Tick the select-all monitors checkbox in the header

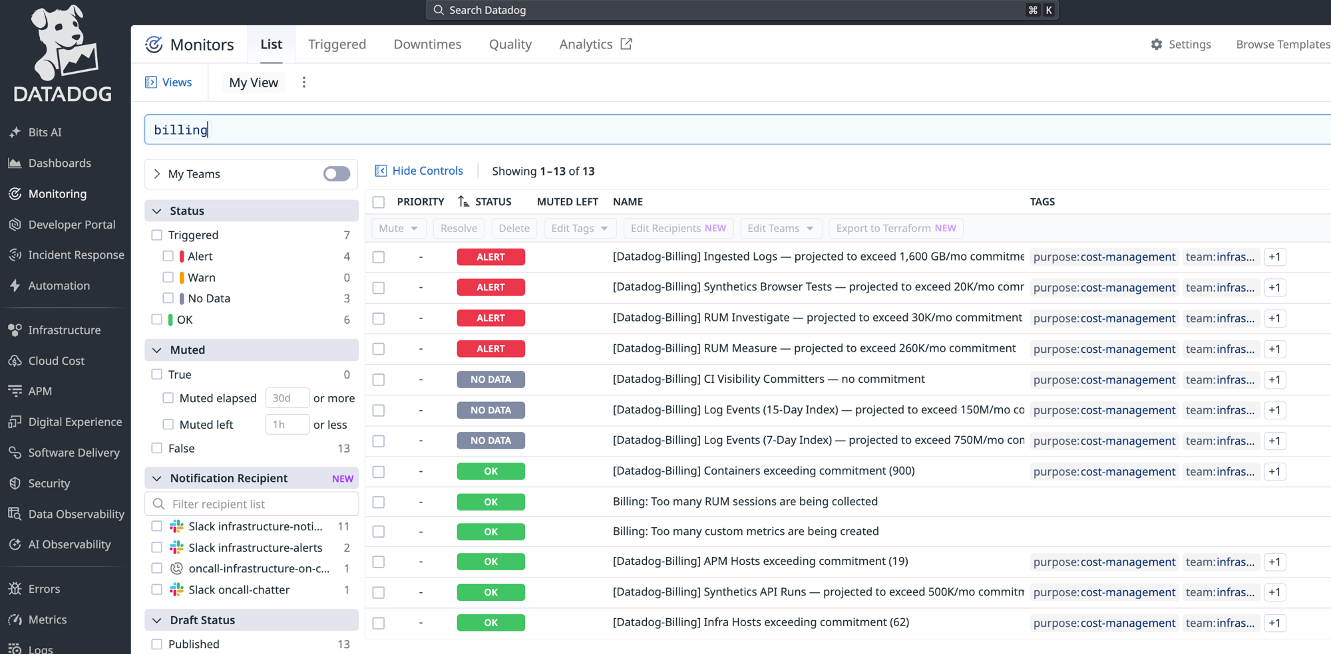tap(379, 202)
